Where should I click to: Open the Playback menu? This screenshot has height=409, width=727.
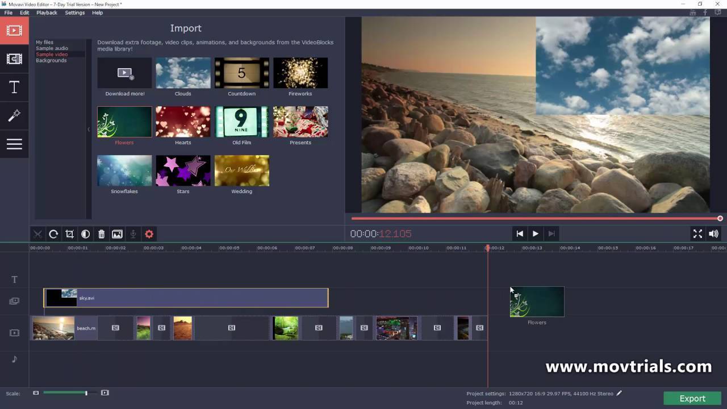pyautogui.click(x=47, y=12)
